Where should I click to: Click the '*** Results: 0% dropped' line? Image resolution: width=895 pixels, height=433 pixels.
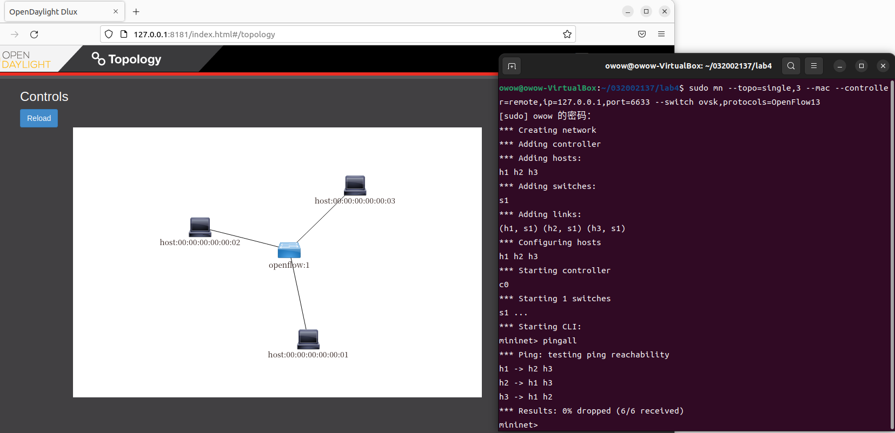coord(592,411)
